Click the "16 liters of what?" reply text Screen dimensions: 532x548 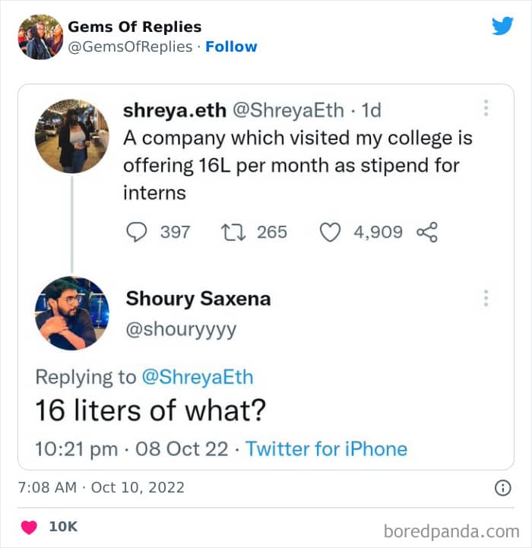[150, 410]
